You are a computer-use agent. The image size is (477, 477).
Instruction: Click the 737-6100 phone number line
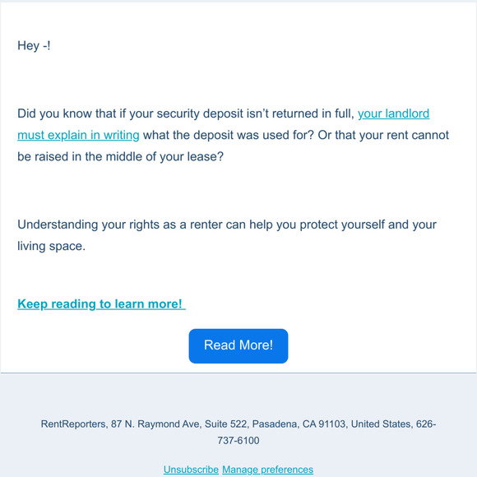(238, 440)
